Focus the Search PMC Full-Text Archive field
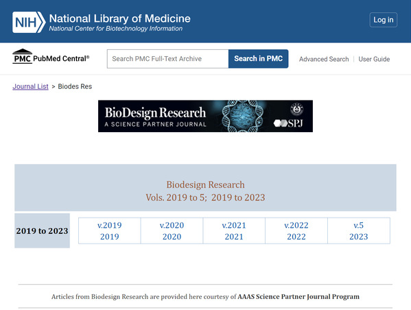411x310 pixels. (167, 59)
